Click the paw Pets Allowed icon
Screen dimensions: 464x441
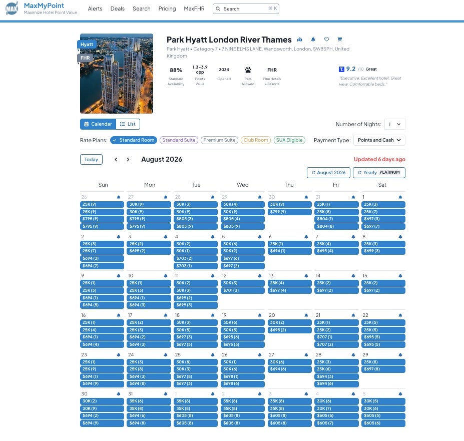[x=247, y=71]
